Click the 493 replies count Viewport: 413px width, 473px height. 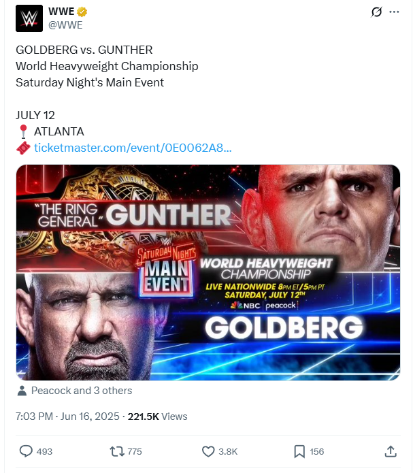(44, 451)
